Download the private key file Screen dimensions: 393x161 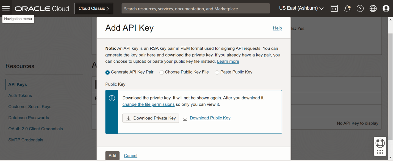click(x=150, y=118)
